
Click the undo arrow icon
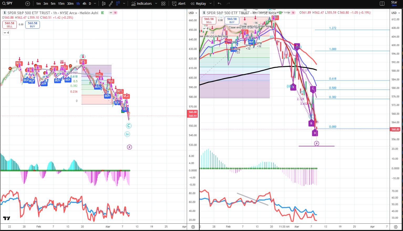pyautogui.click(x=219, y=4)
